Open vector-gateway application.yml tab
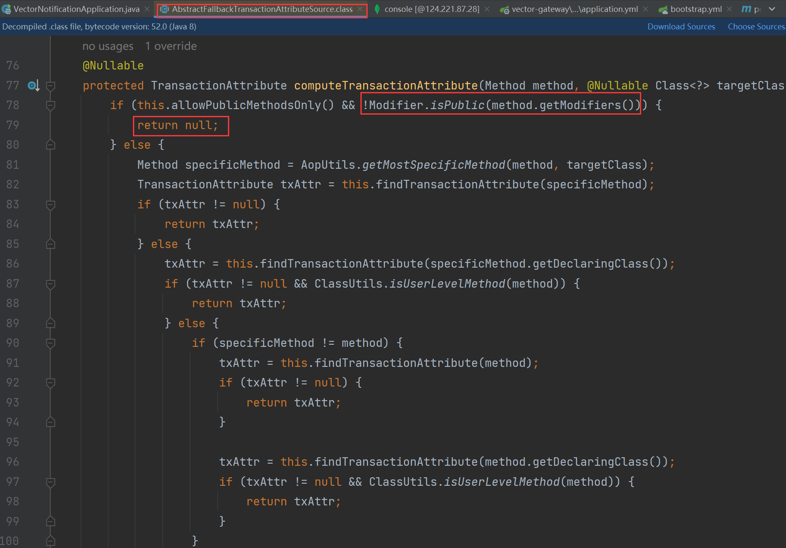The width and height of the screenshot is (786, 548). point(575,9)
